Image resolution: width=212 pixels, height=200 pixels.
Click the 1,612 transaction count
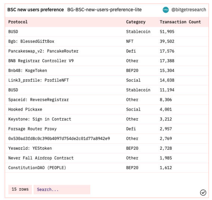(166, 168)
